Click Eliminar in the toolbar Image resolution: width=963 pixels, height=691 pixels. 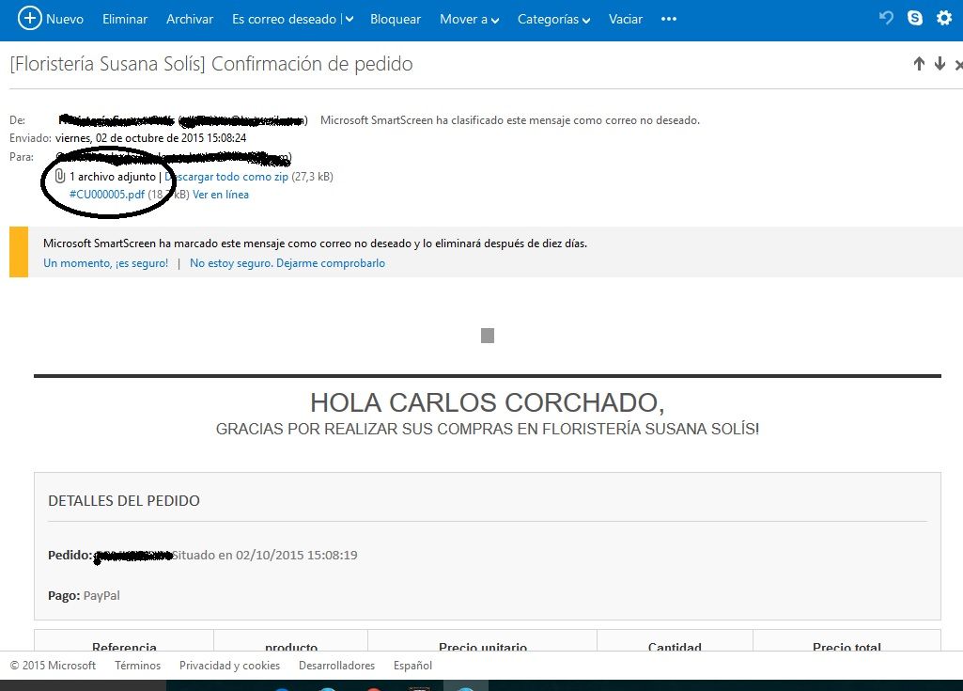coord(125,19)
